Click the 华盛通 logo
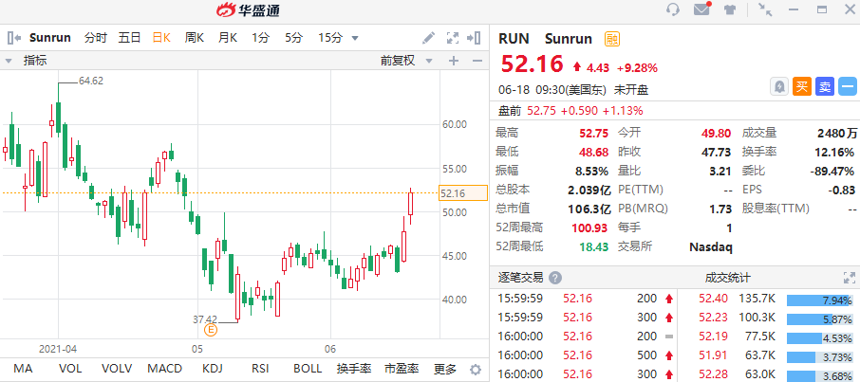 [x=248, y=9]
